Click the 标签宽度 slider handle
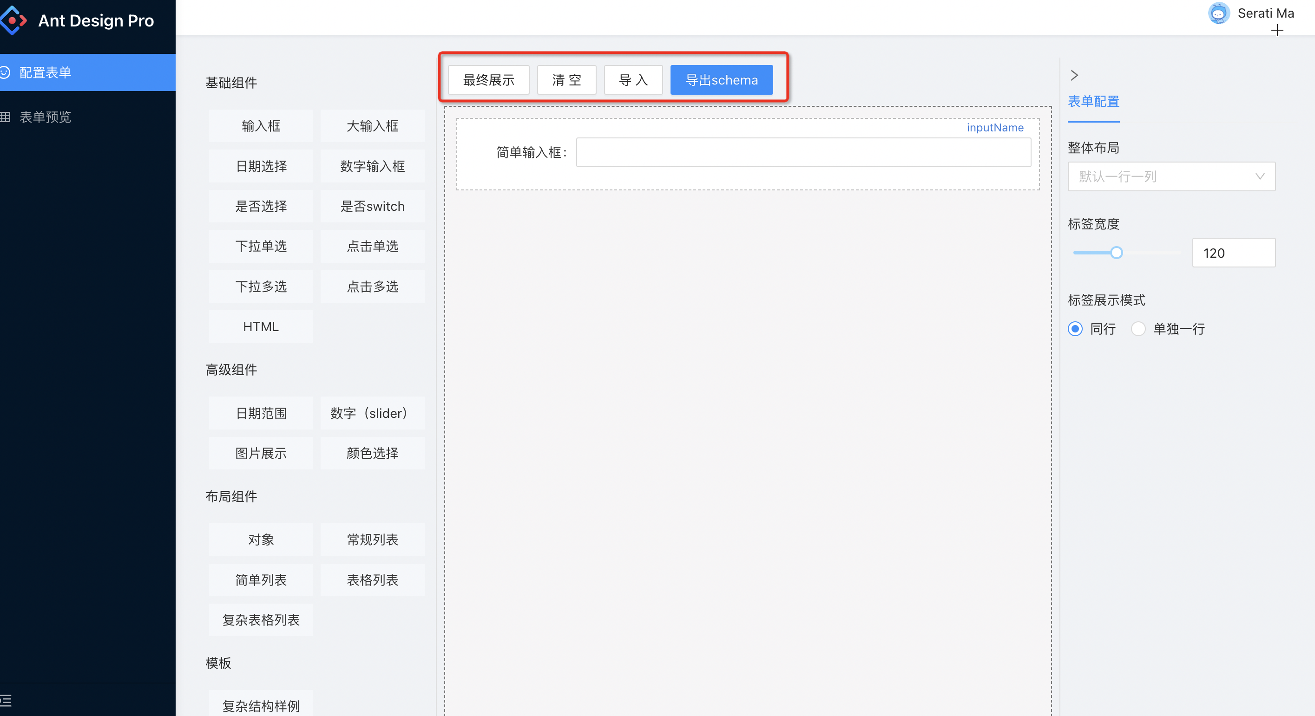This screenshot has width=1315, height=716. (1117, 253)
